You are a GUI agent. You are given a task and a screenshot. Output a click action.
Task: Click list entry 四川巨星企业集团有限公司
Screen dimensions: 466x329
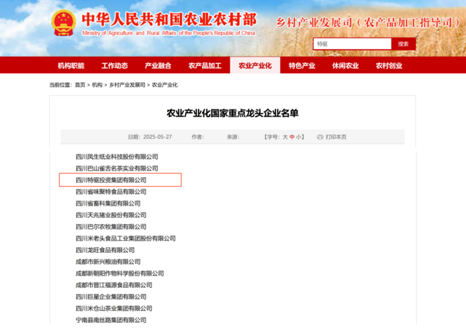pos(111,297)
